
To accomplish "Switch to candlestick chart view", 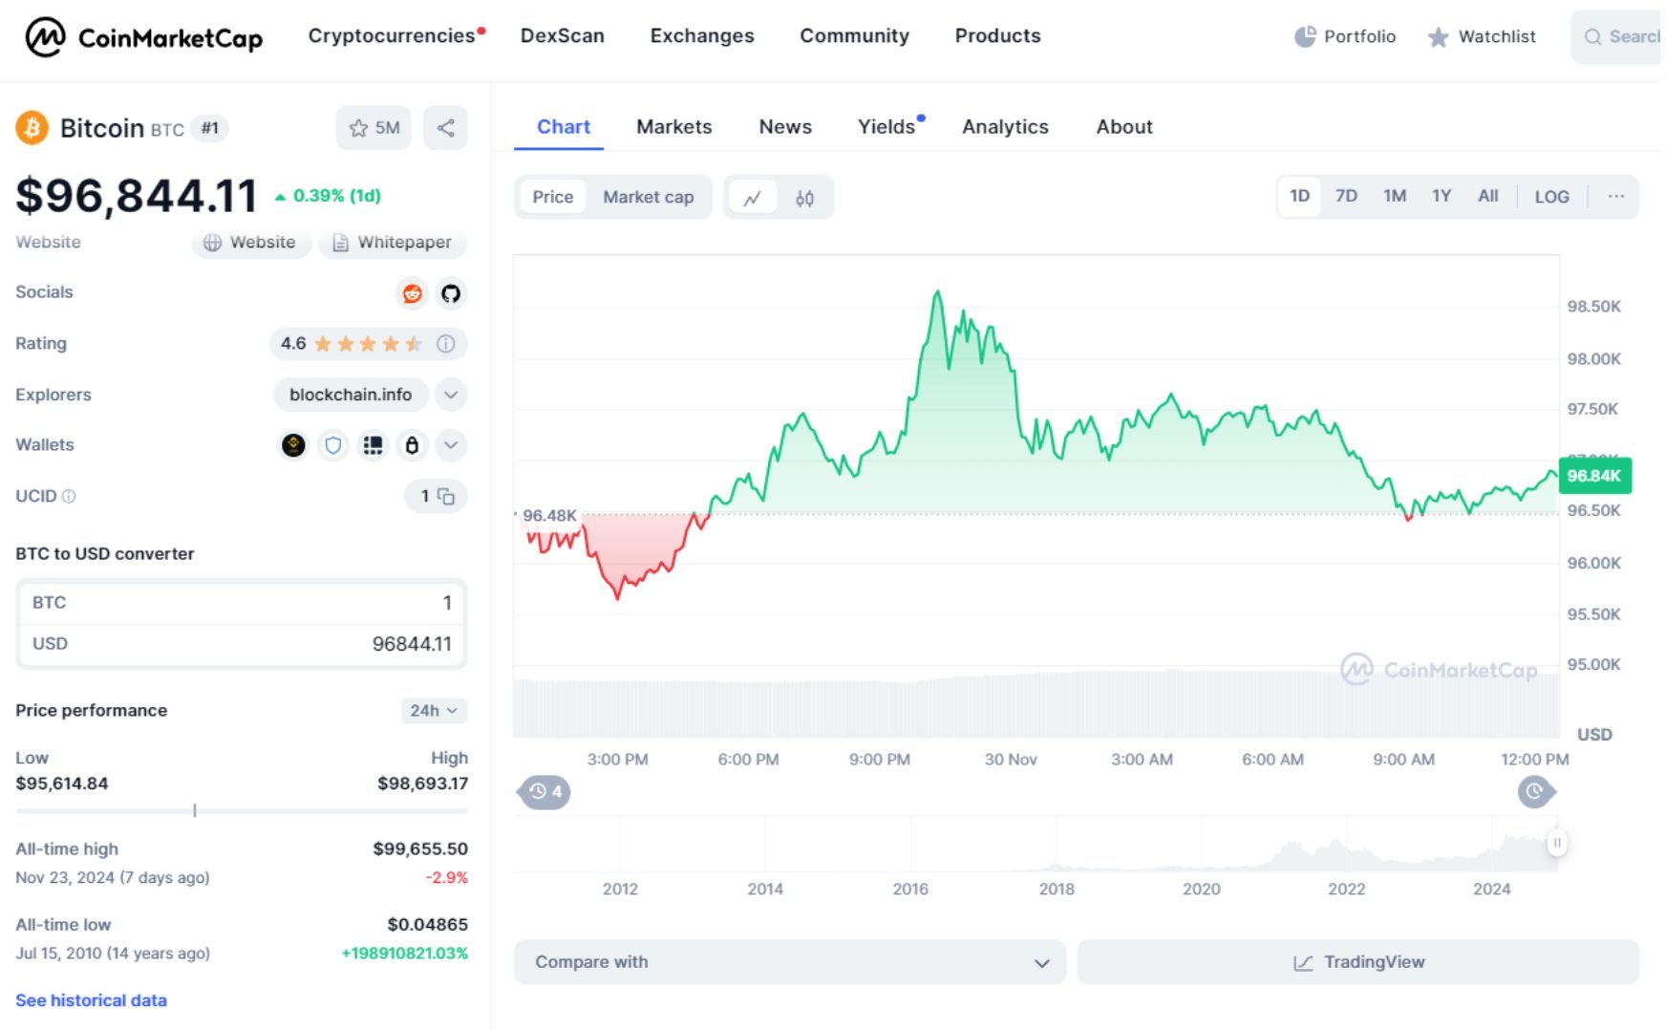I will [x=803, y=198].
